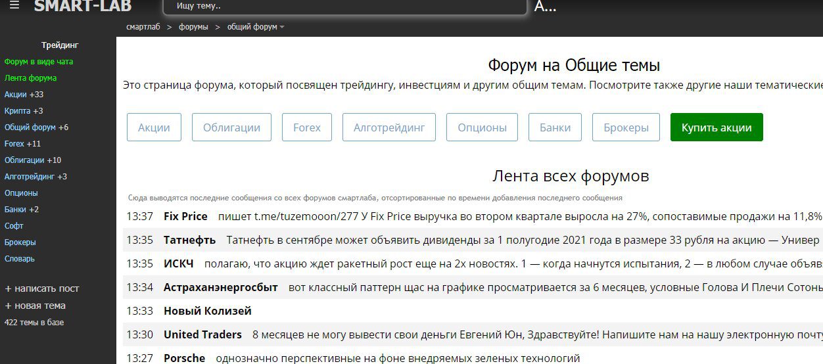
Task: Open 'Брокеры' in the sidebar
Action: 20,242
